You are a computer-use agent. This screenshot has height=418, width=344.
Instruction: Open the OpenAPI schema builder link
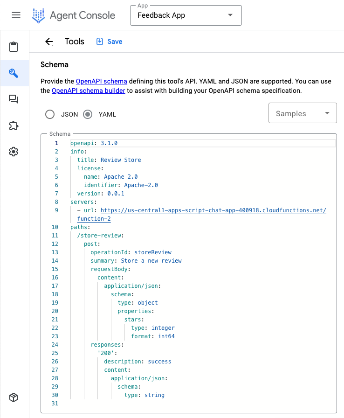tap(88, 91)
